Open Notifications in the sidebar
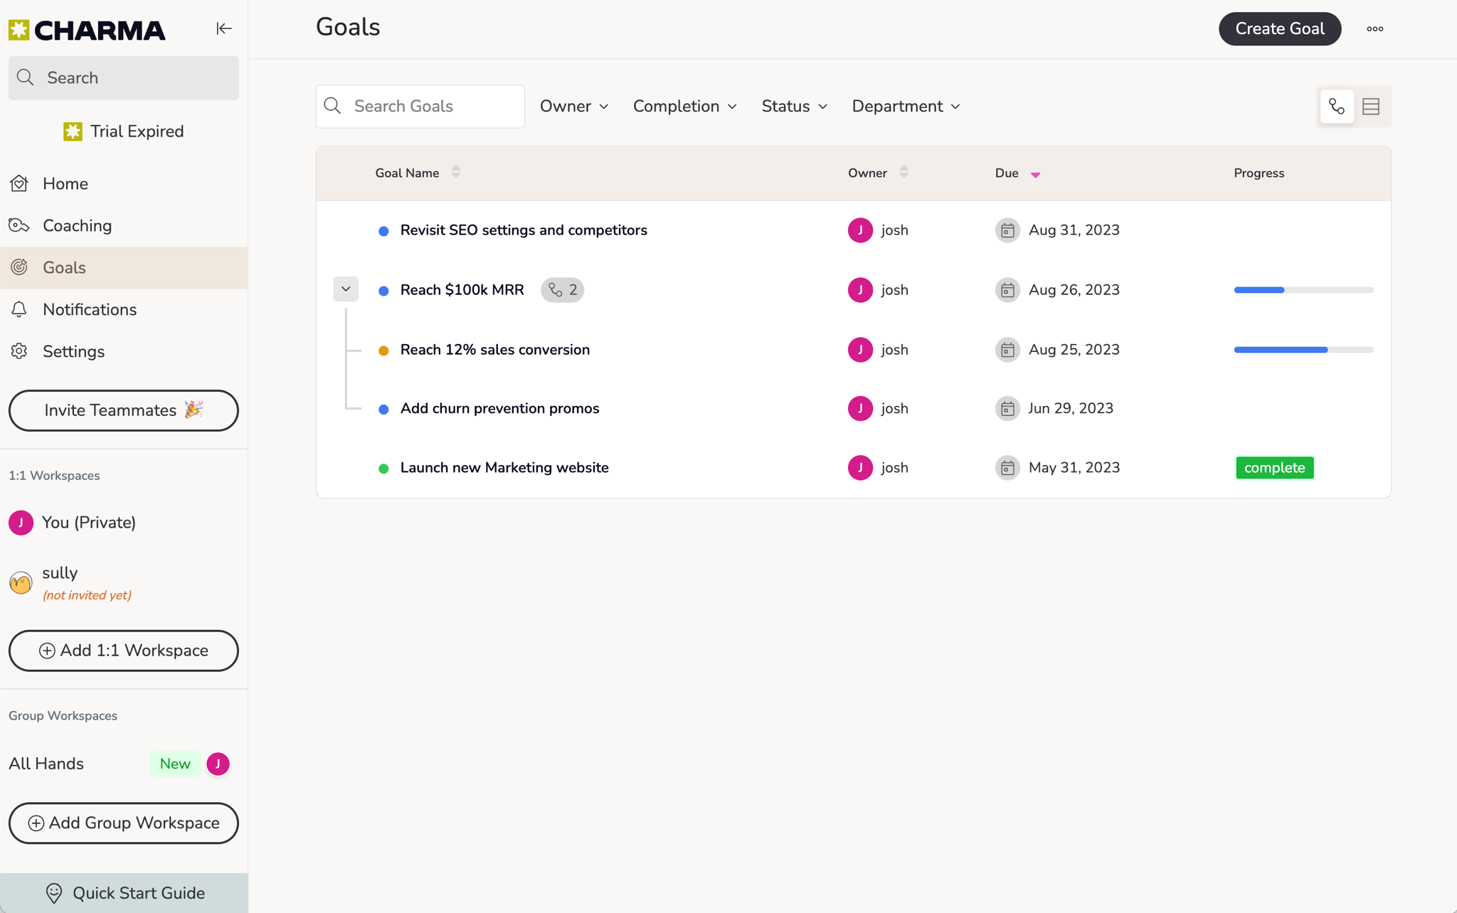 89,310
